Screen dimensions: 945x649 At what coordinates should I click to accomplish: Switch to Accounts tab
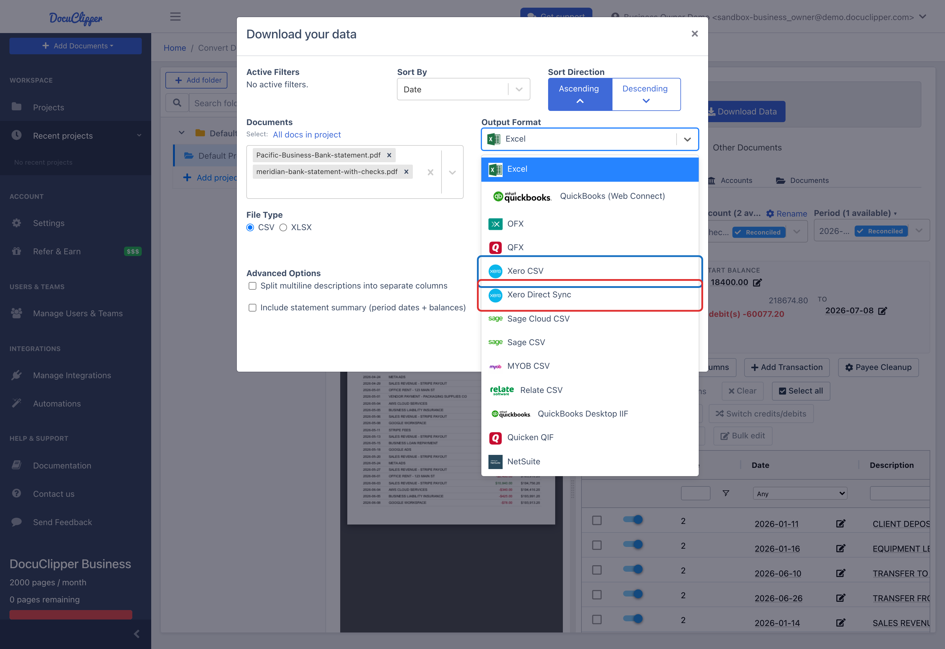[x=731, y=181]
